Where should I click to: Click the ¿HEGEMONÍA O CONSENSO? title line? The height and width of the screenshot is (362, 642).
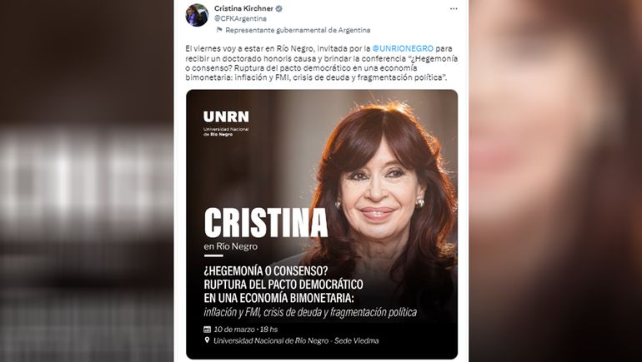266,271
